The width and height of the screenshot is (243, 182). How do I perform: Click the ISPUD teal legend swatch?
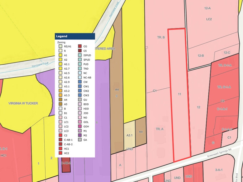(x=80, y=55)
